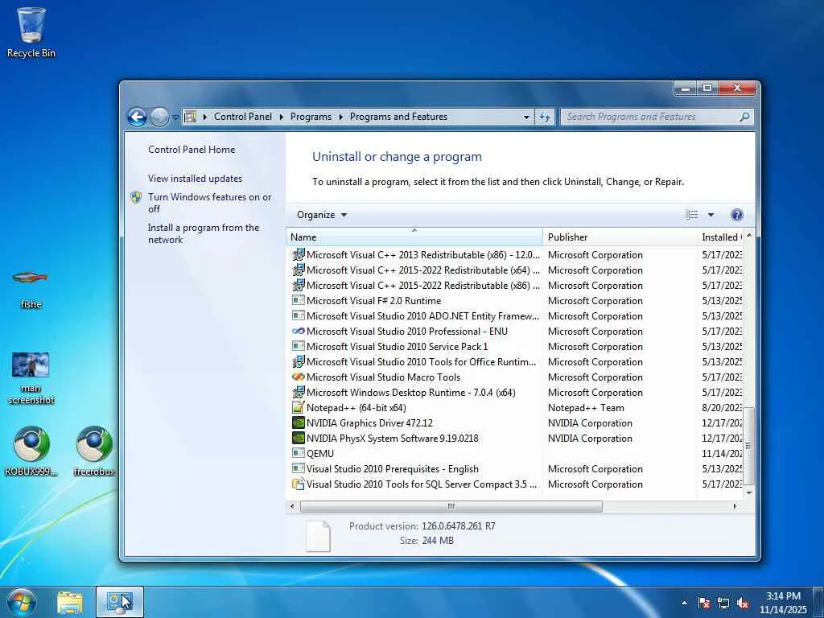Click the Action Center flag icon
Image resolution: width=824 pixels, height=618 pixels.
[704, 603]
